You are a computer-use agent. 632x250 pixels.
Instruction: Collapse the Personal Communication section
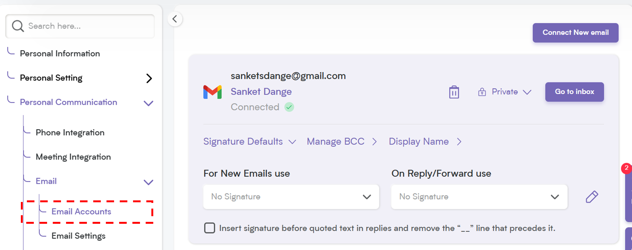pos(149,103)
